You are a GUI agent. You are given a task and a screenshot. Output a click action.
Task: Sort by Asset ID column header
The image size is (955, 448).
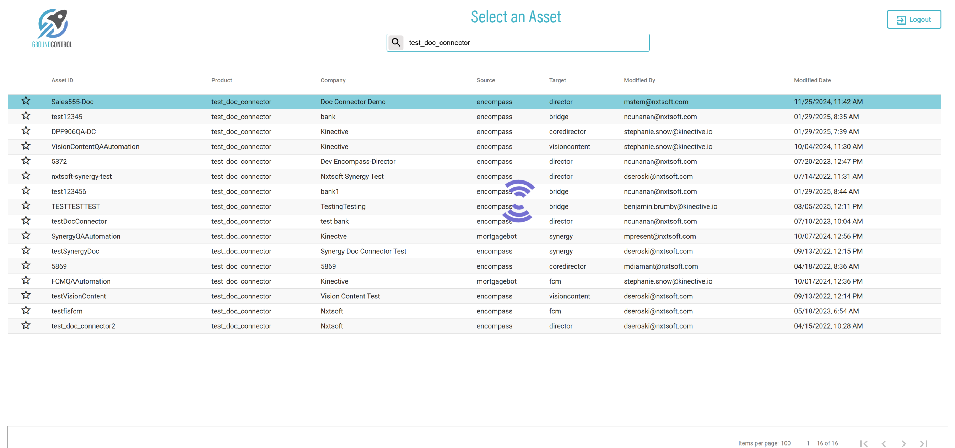62,80
